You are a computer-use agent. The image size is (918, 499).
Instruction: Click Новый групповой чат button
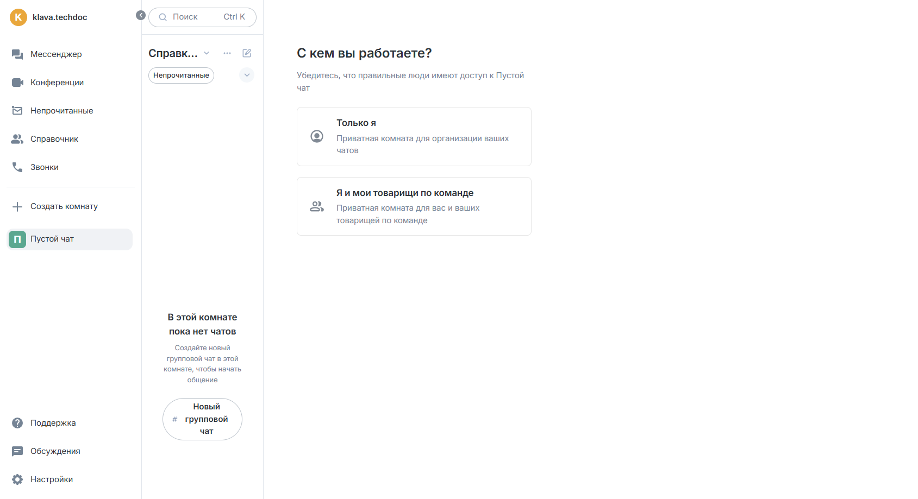202,419
